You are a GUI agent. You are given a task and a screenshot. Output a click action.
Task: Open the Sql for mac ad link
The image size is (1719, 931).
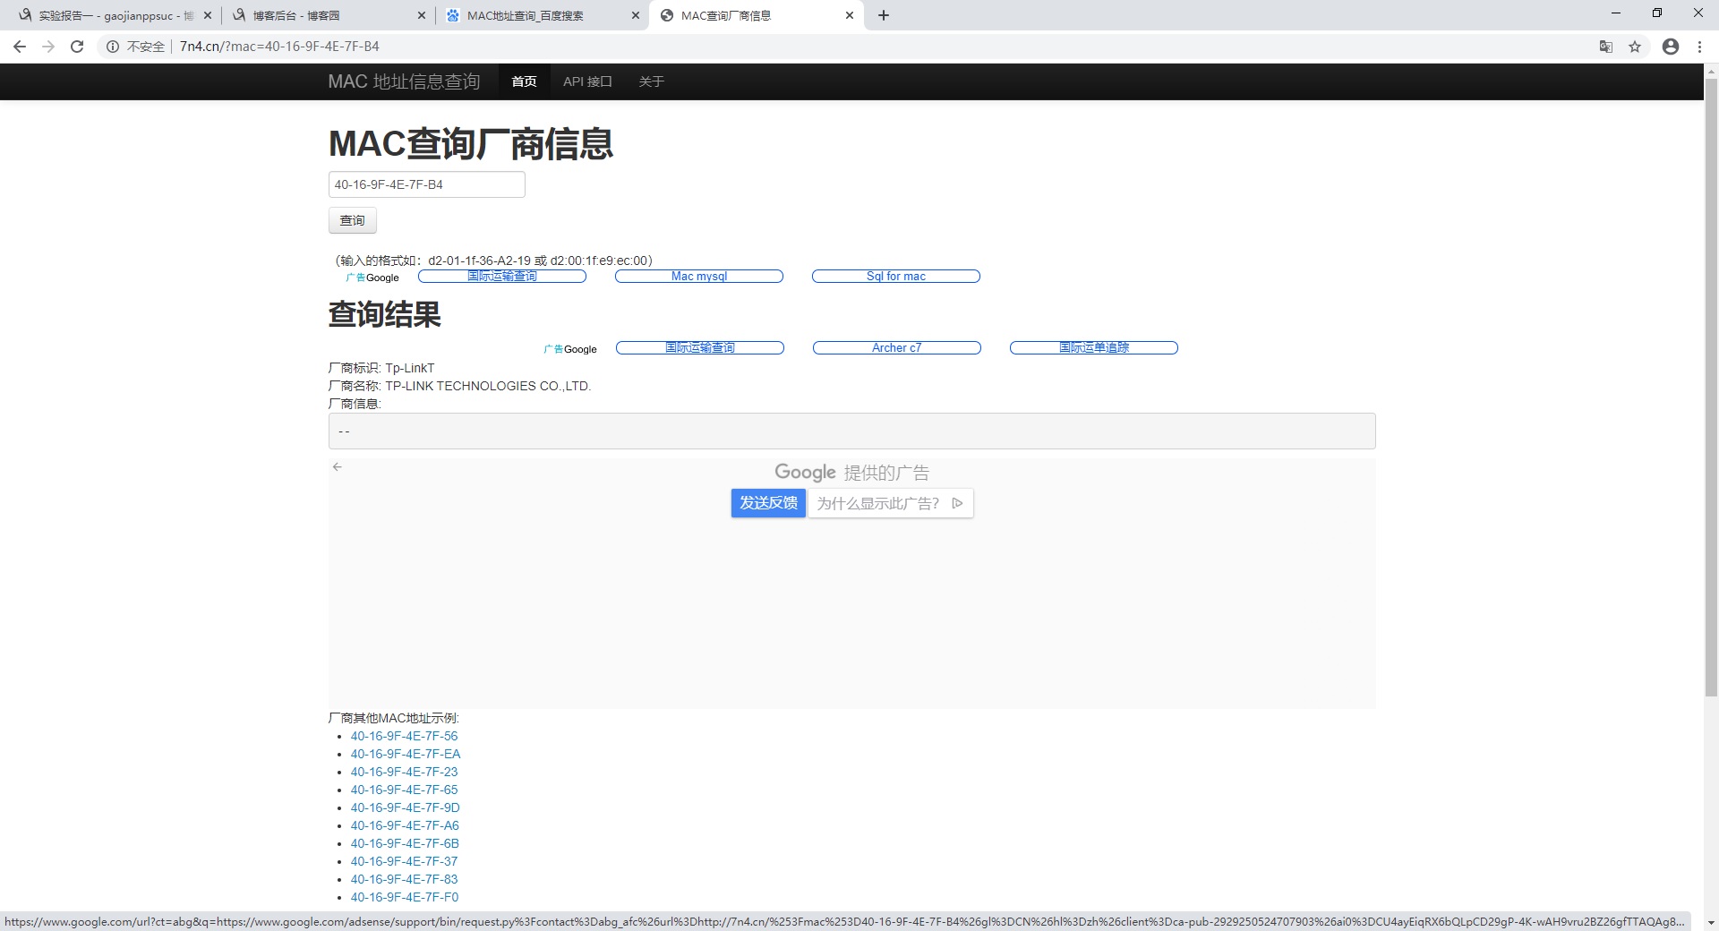point(896,277)
